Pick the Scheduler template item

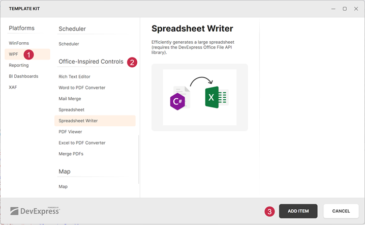[x=69, y=44]
